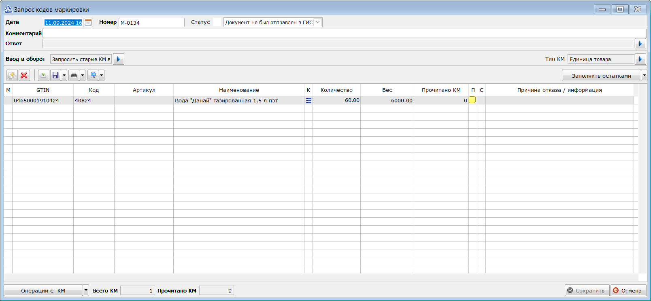Click the Прочитано КМ column header

click(x=441, y=90)
